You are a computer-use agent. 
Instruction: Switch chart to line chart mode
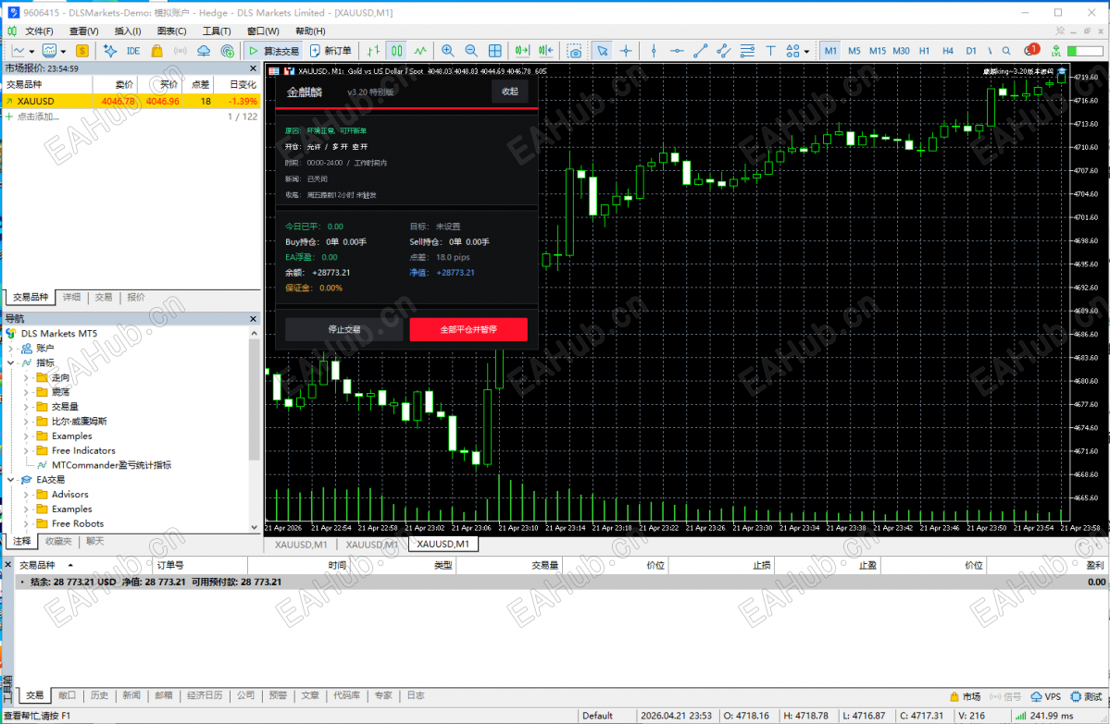coord(420,51)
